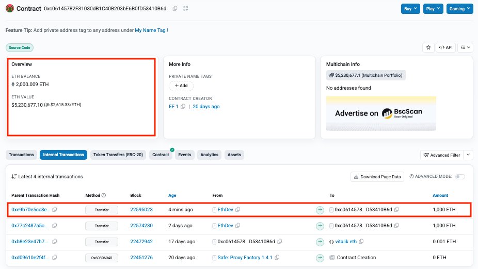The height and width of the screenshot is (269, 478).
Task: Open transaction hash 0xd09610e2f4f...
Action: (x=30, y=258)
